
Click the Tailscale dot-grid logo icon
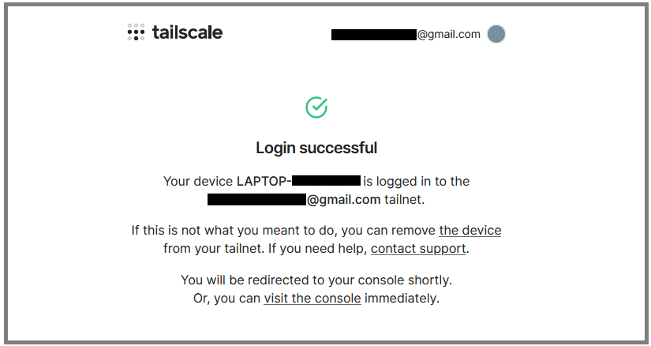click(136, 32)
